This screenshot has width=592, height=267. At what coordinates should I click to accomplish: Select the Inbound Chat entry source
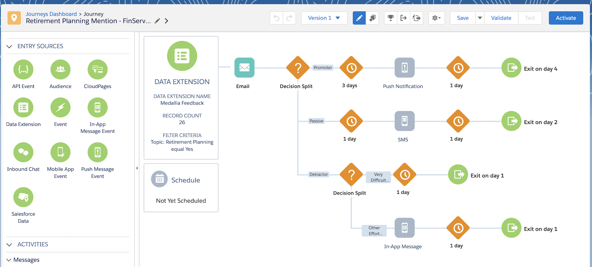(x=23, y=152)
